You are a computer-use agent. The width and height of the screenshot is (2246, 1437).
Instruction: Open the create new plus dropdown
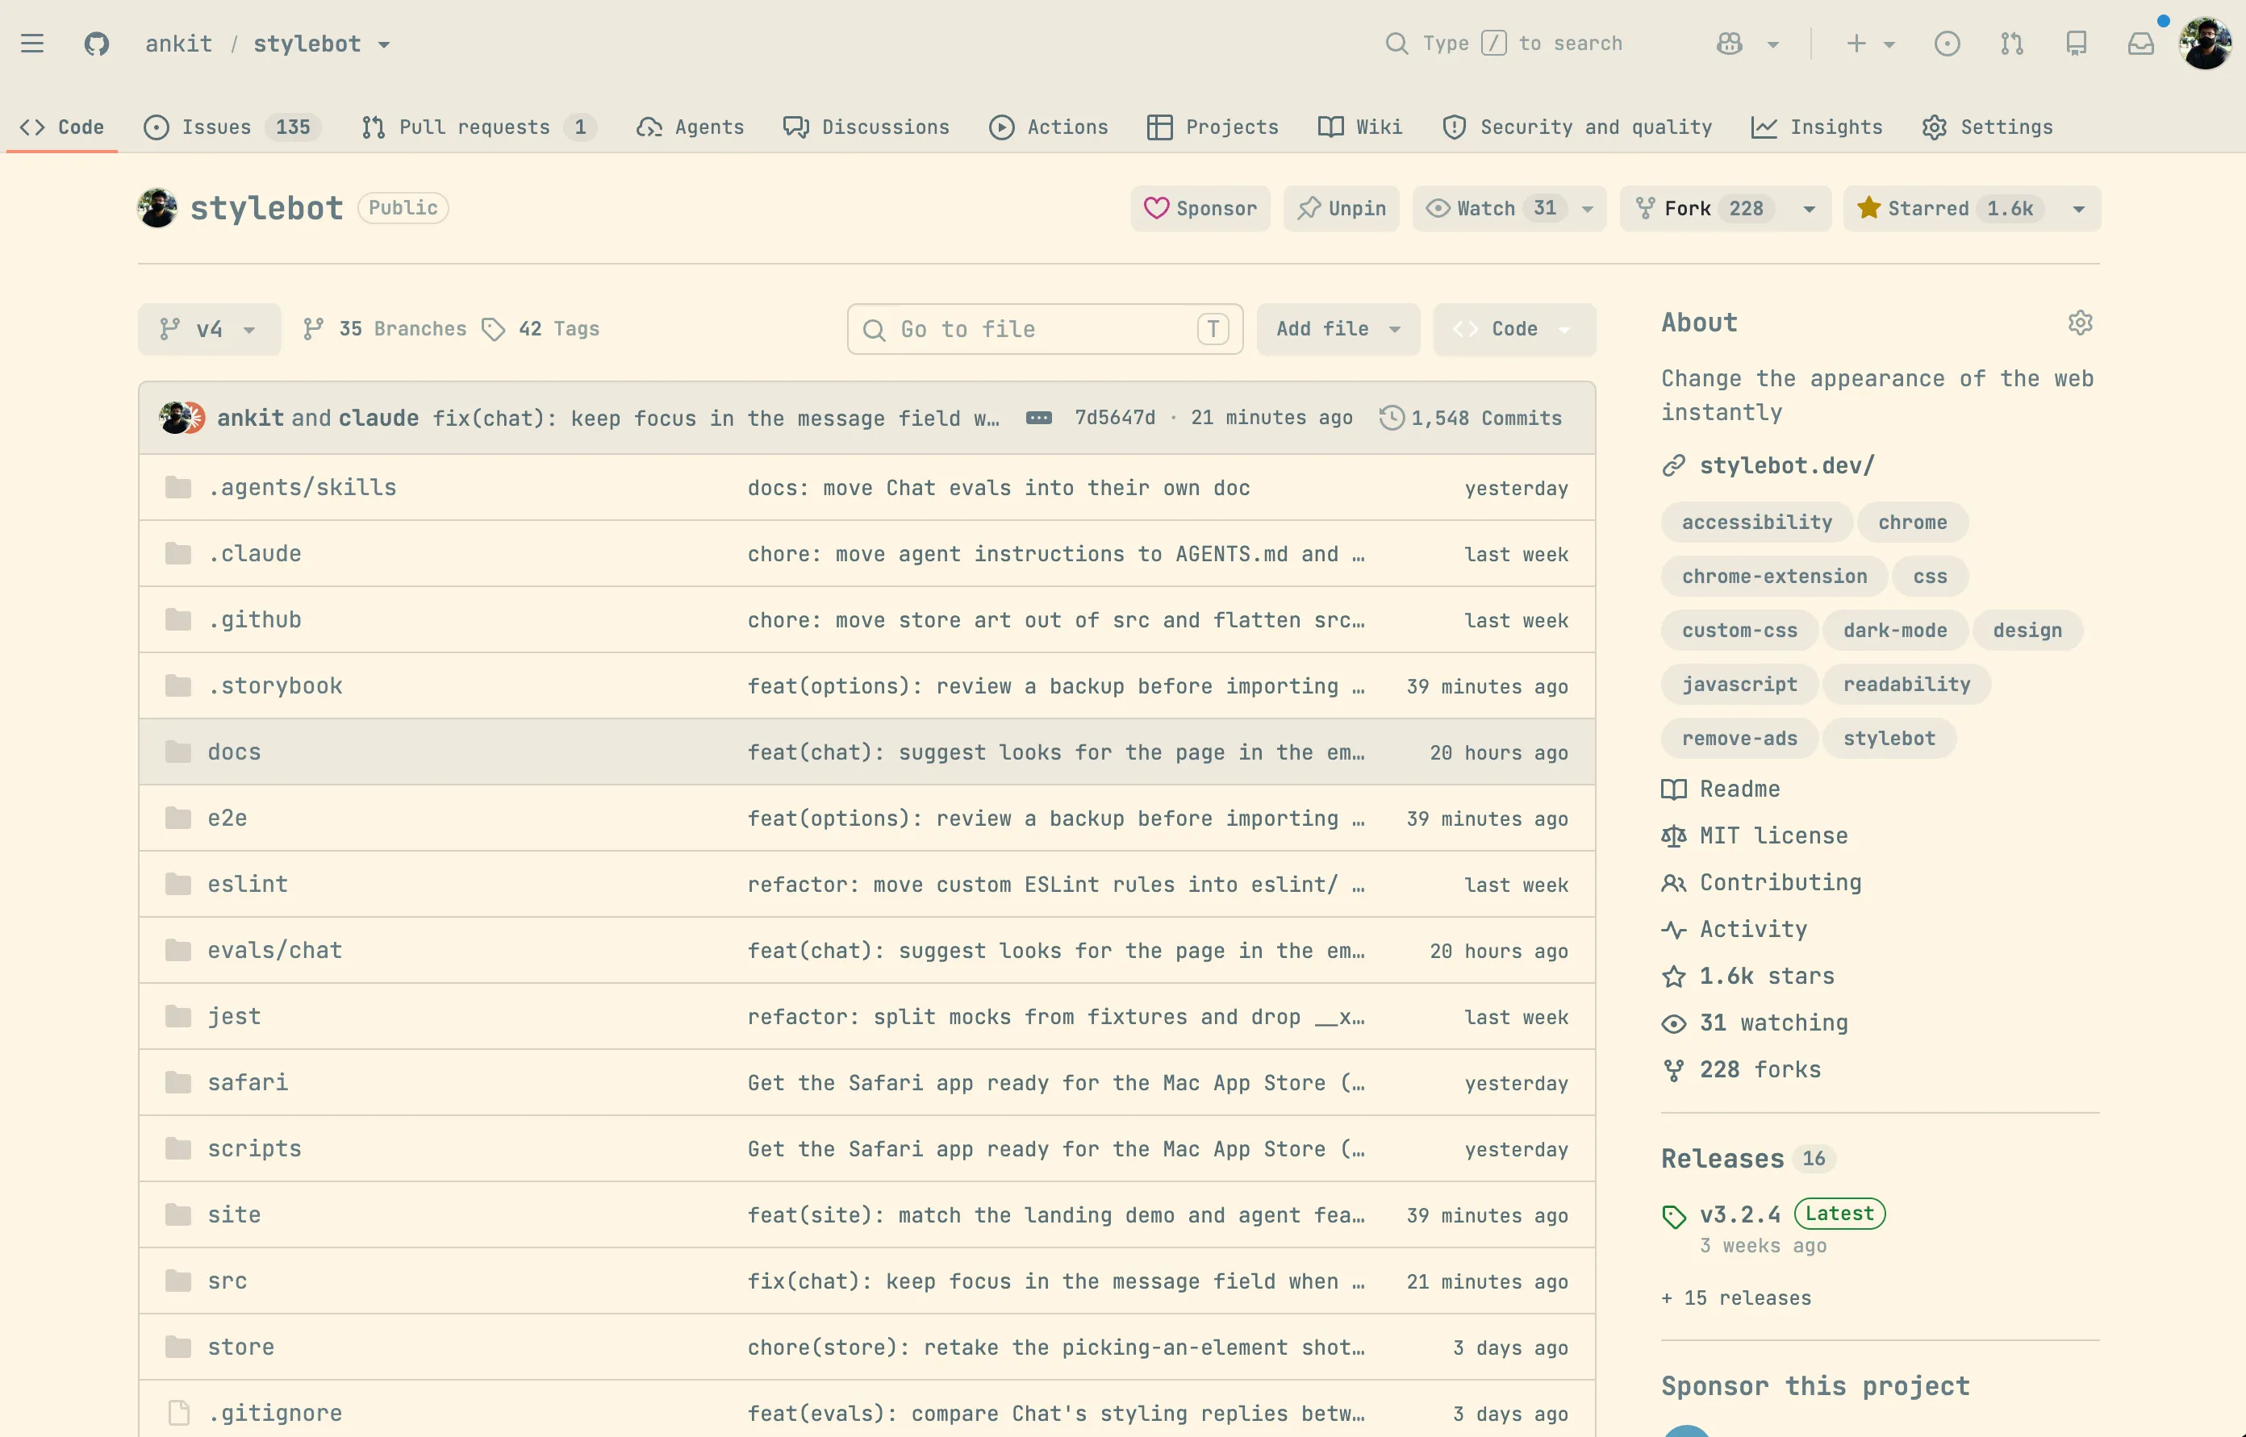(1870, 44)
